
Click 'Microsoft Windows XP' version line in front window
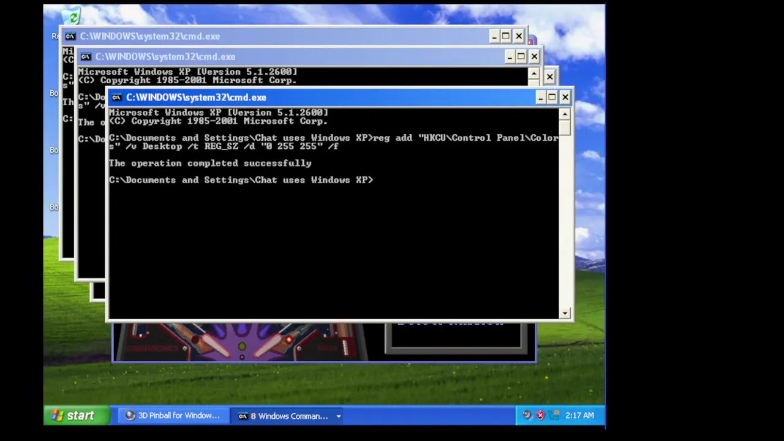[219, 113]
